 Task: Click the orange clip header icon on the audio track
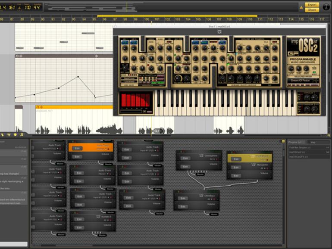pyautogui.click(x=38, y=107)
